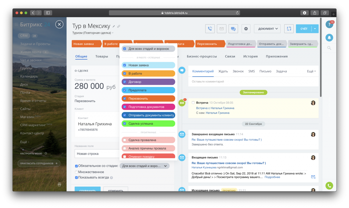This screenshot has width=349, height=208.
Task: Mark the Встреча activity checkbox done
Action: click(x=193, y=103)
